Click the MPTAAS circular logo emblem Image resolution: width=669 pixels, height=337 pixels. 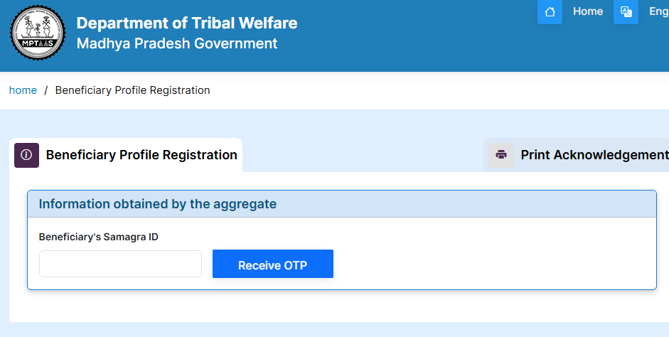pyautogui.click(x=38, y=33)
